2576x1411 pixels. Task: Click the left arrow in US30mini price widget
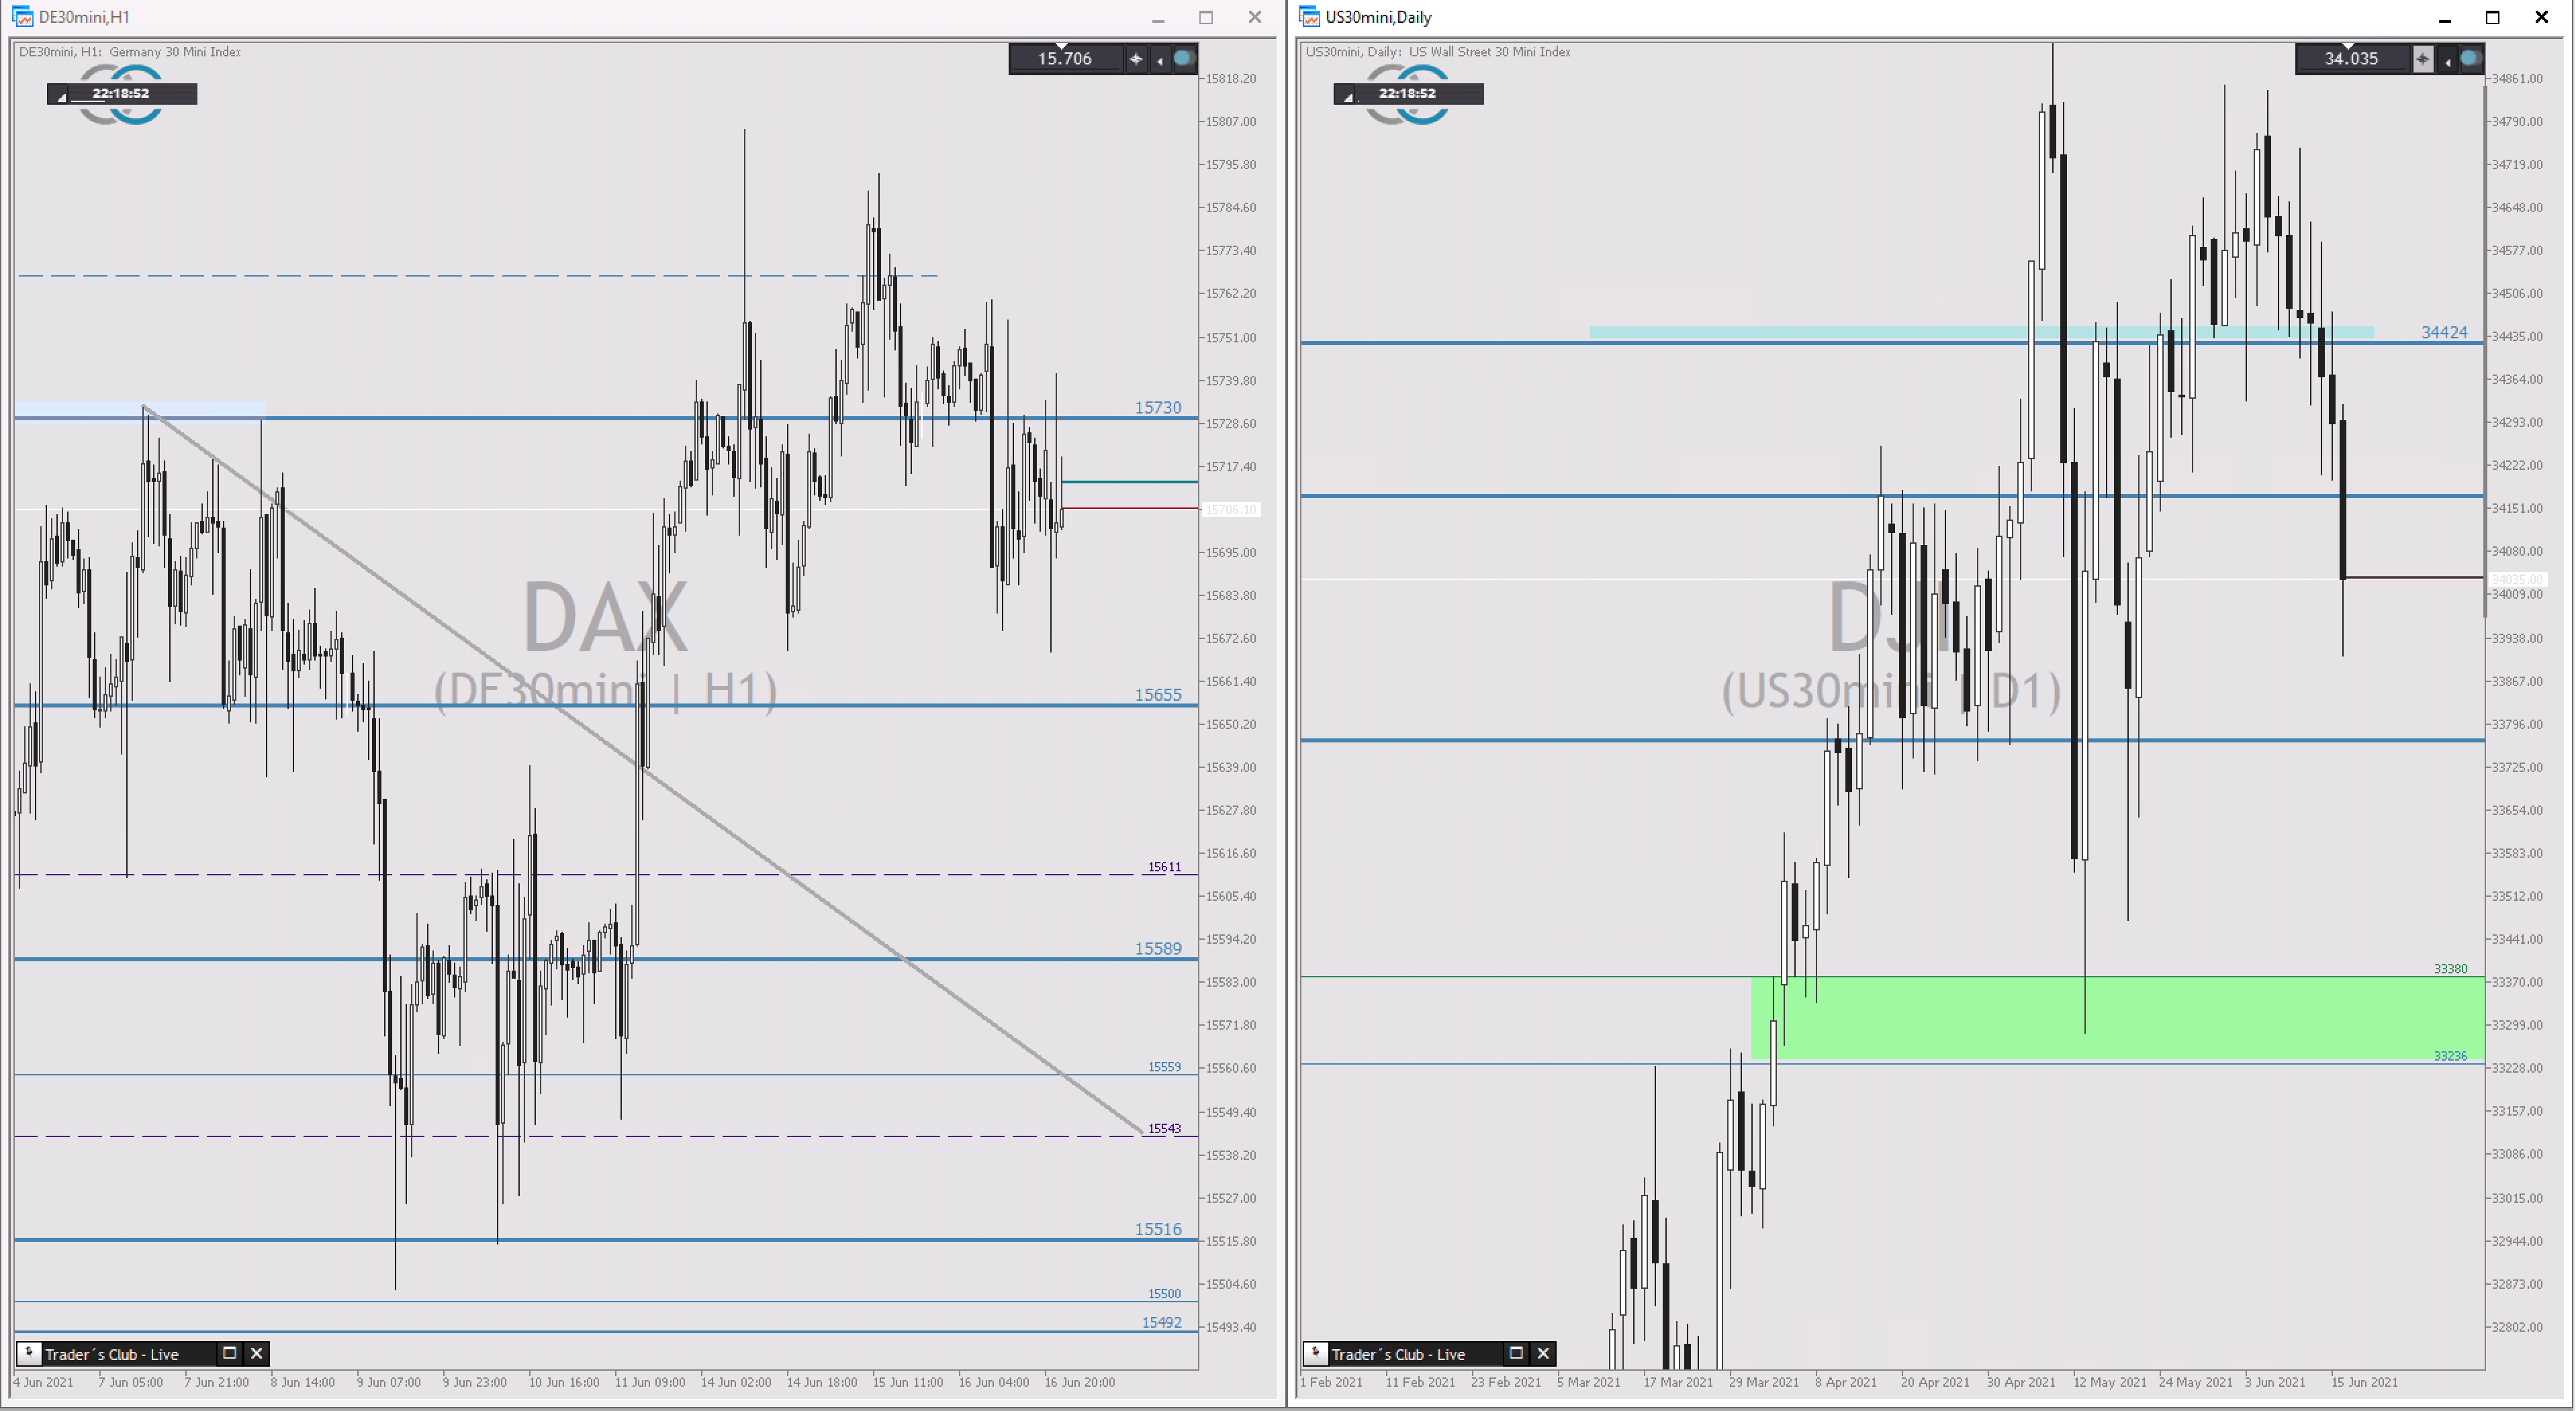point(2447,60)
